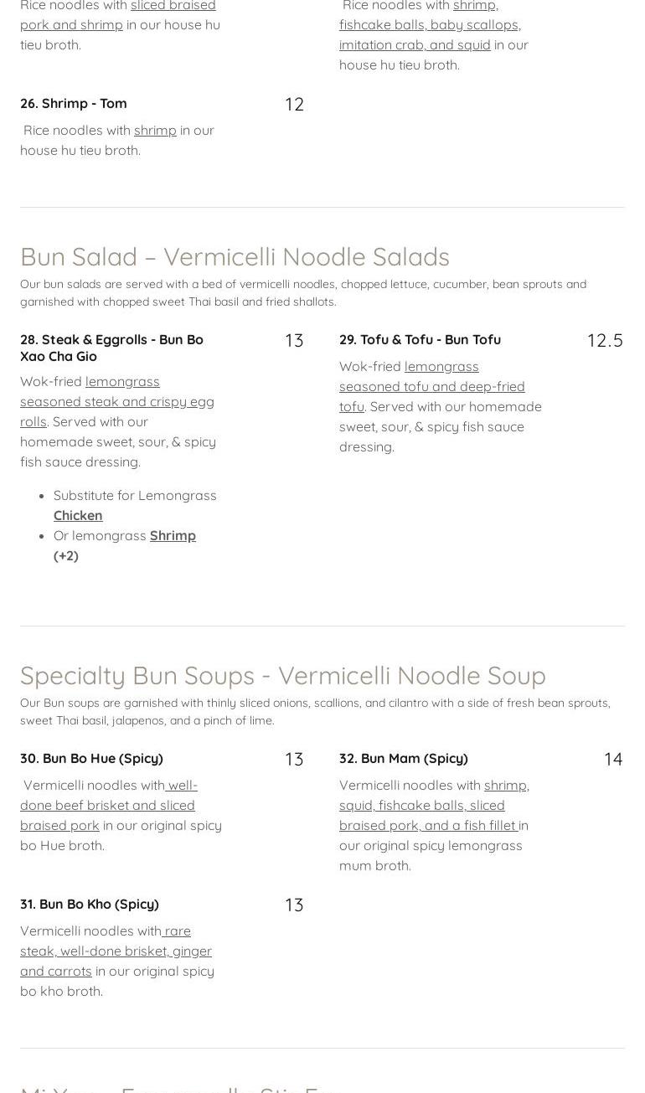Click the "fishcake balls, baby scallops" underlined text
The image size is (645, 1093).
(428, 24)
